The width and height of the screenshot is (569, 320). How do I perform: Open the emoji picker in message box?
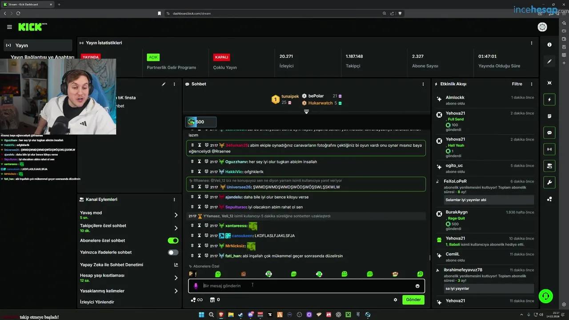(x=417, y=286)
